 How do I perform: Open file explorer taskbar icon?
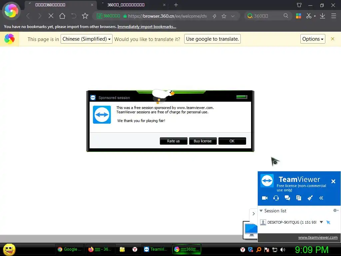point(122,249)
